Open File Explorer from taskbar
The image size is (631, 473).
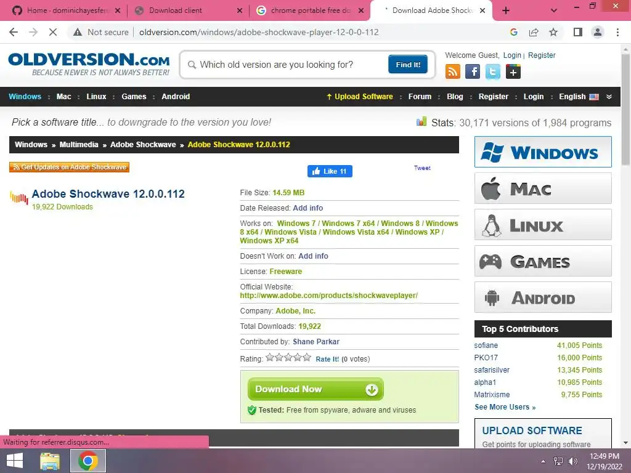(x=50, y=461)
